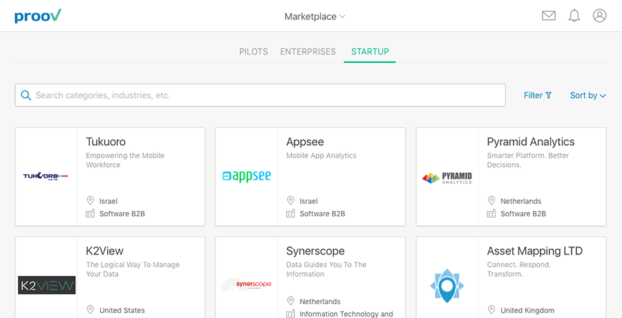Click 'Empowering the Mobile Workforce' tagline
The width and height of the screenshot is (622, 318).
[x=125, y=160]
